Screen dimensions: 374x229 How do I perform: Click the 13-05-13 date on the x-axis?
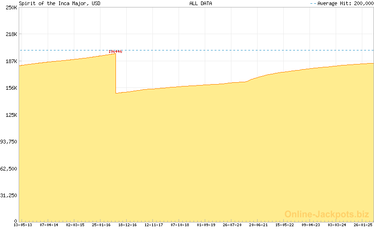23,225
